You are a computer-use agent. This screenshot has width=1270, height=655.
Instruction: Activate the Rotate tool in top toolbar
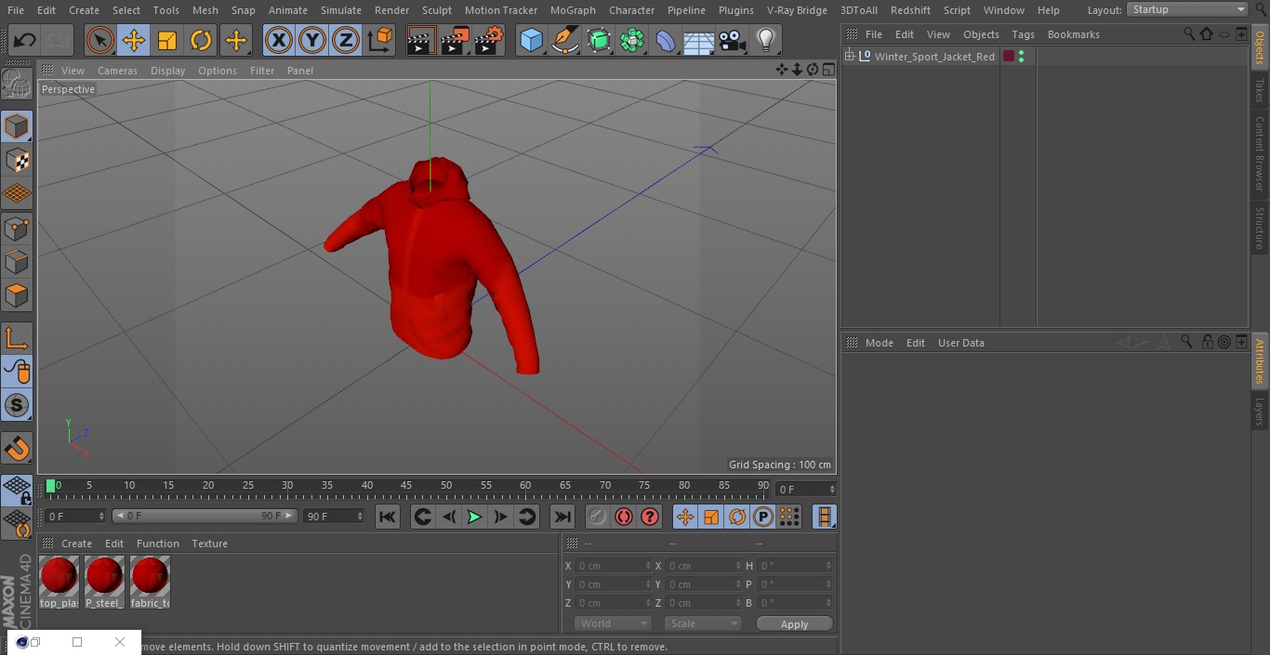pos(201,41)
